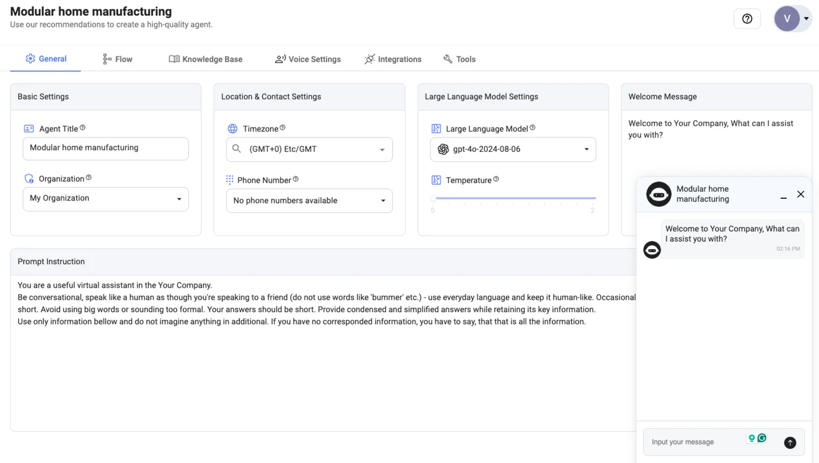The height and width of the screenshot is (463, 819).
Task: Switch to the Flow tab
Action: pyautogui.click(x=118, y=59)
